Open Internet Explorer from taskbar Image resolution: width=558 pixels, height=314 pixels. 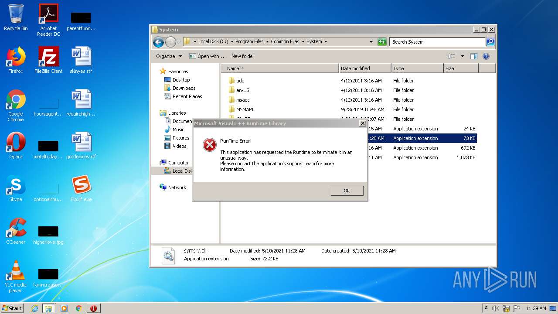[35, 308]
